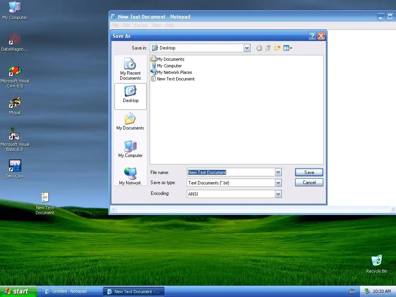Screen dimensions: 396x297
Task: Click My Recent Documents in places bar
Action: (130, 69)
